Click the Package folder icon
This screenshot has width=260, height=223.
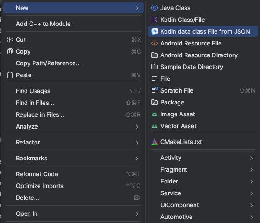coord(155,102)
